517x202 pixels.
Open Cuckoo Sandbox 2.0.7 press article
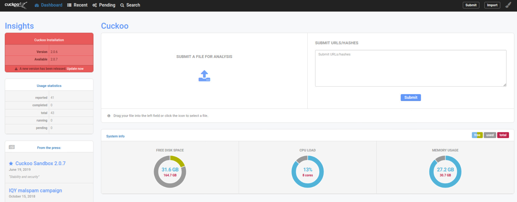(40, 163)
